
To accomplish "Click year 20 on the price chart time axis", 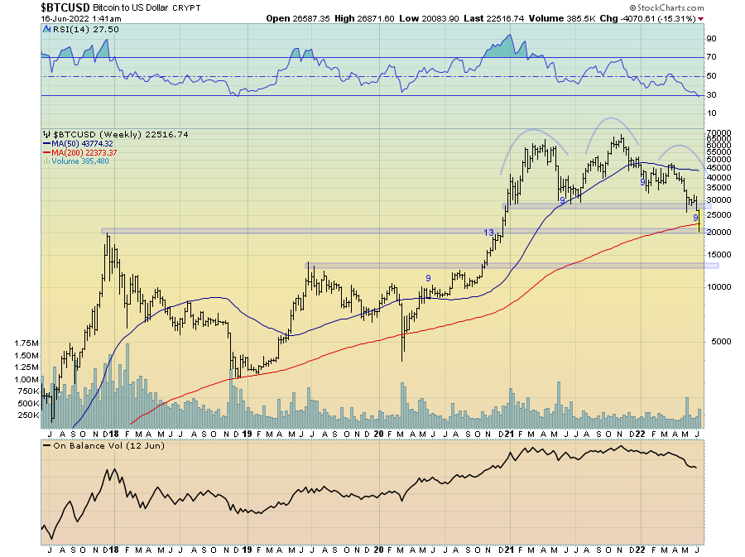I will 378,434.
